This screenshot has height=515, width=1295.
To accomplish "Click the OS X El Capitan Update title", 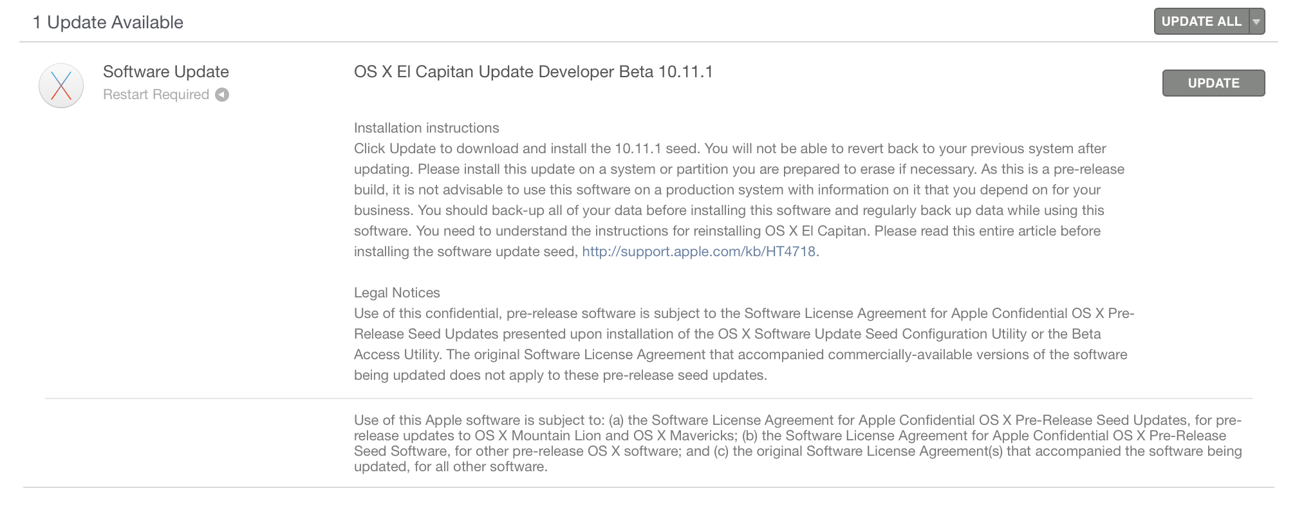I will point(534,71).
